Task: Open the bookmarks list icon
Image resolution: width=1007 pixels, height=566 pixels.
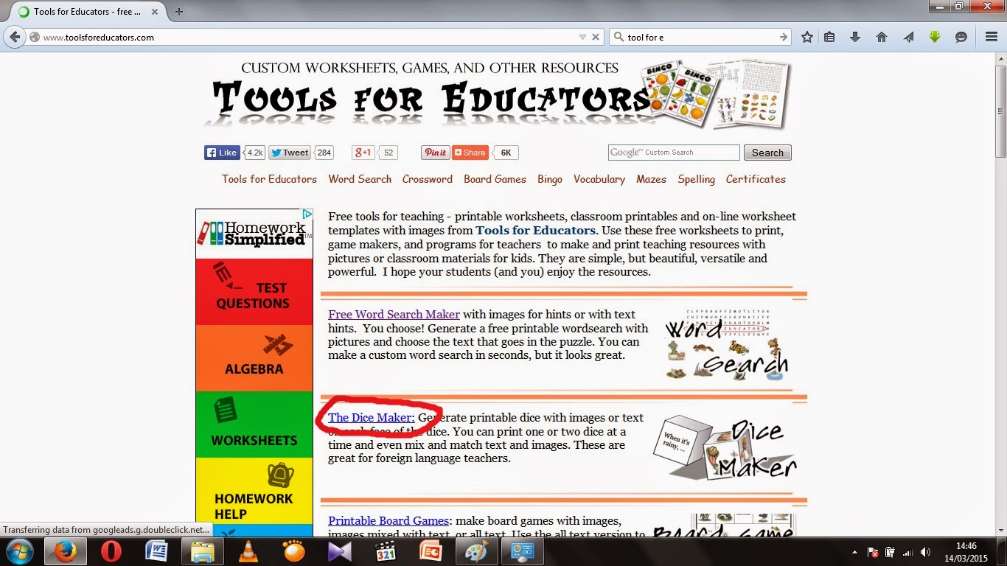Action: click(x=829, y=37)
